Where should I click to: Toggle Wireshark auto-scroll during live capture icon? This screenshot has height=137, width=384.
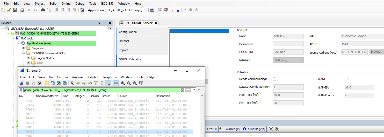click(x=108, y=83)
